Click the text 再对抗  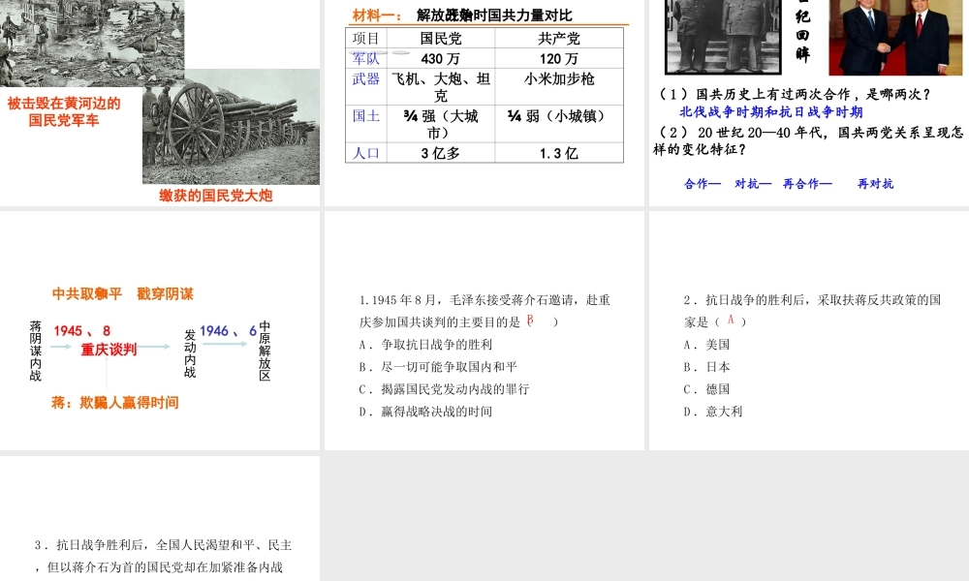pyautogui.click(x=875, y=183)
